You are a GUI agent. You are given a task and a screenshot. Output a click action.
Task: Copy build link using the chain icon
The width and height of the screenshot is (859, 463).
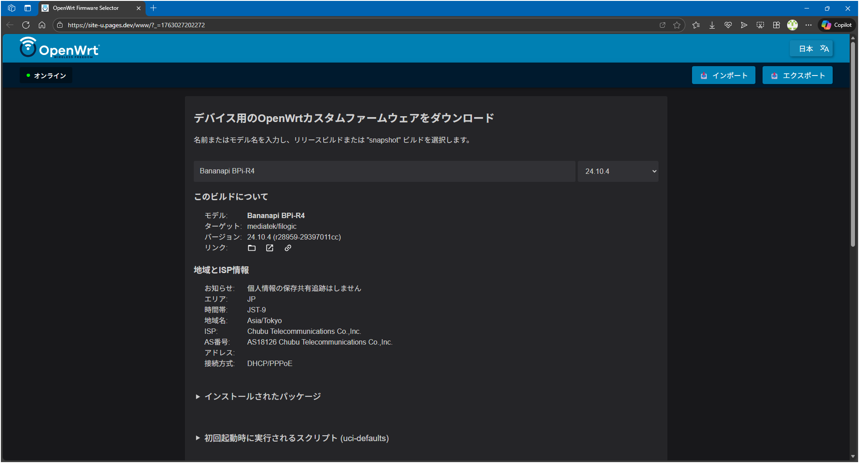pos(288,248)
